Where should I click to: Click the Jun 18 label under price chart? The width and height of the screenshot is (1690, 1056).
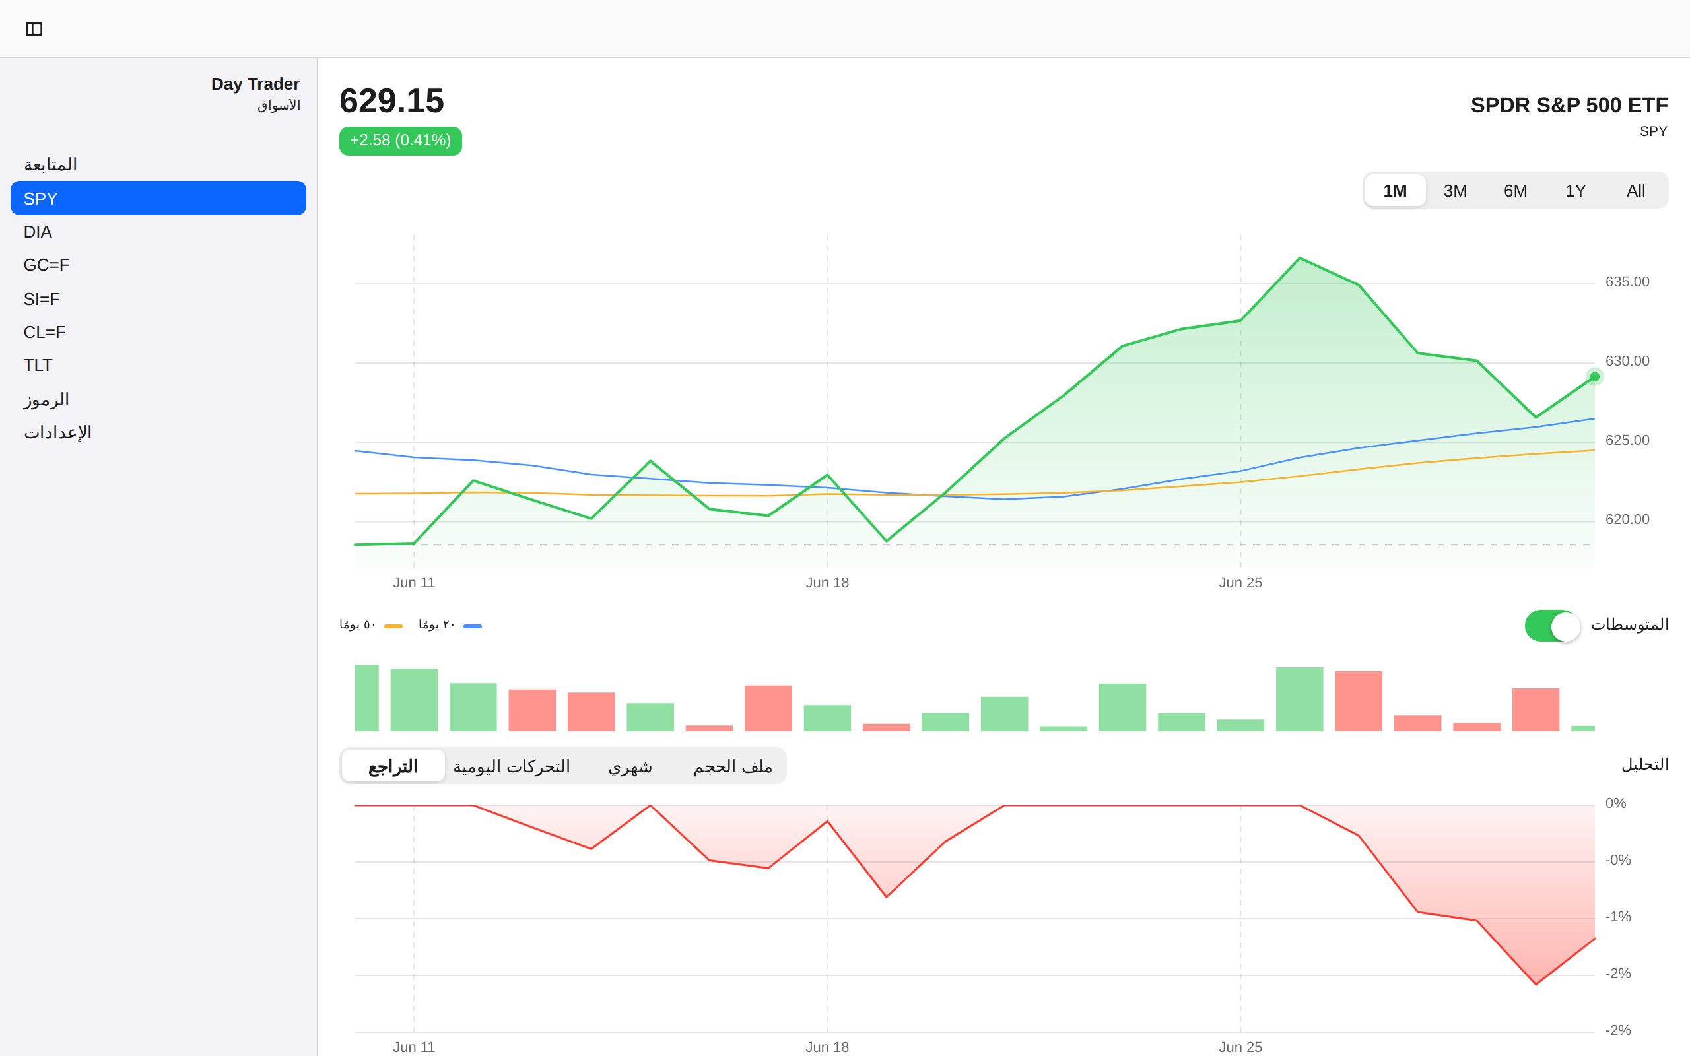click(827, 583)
